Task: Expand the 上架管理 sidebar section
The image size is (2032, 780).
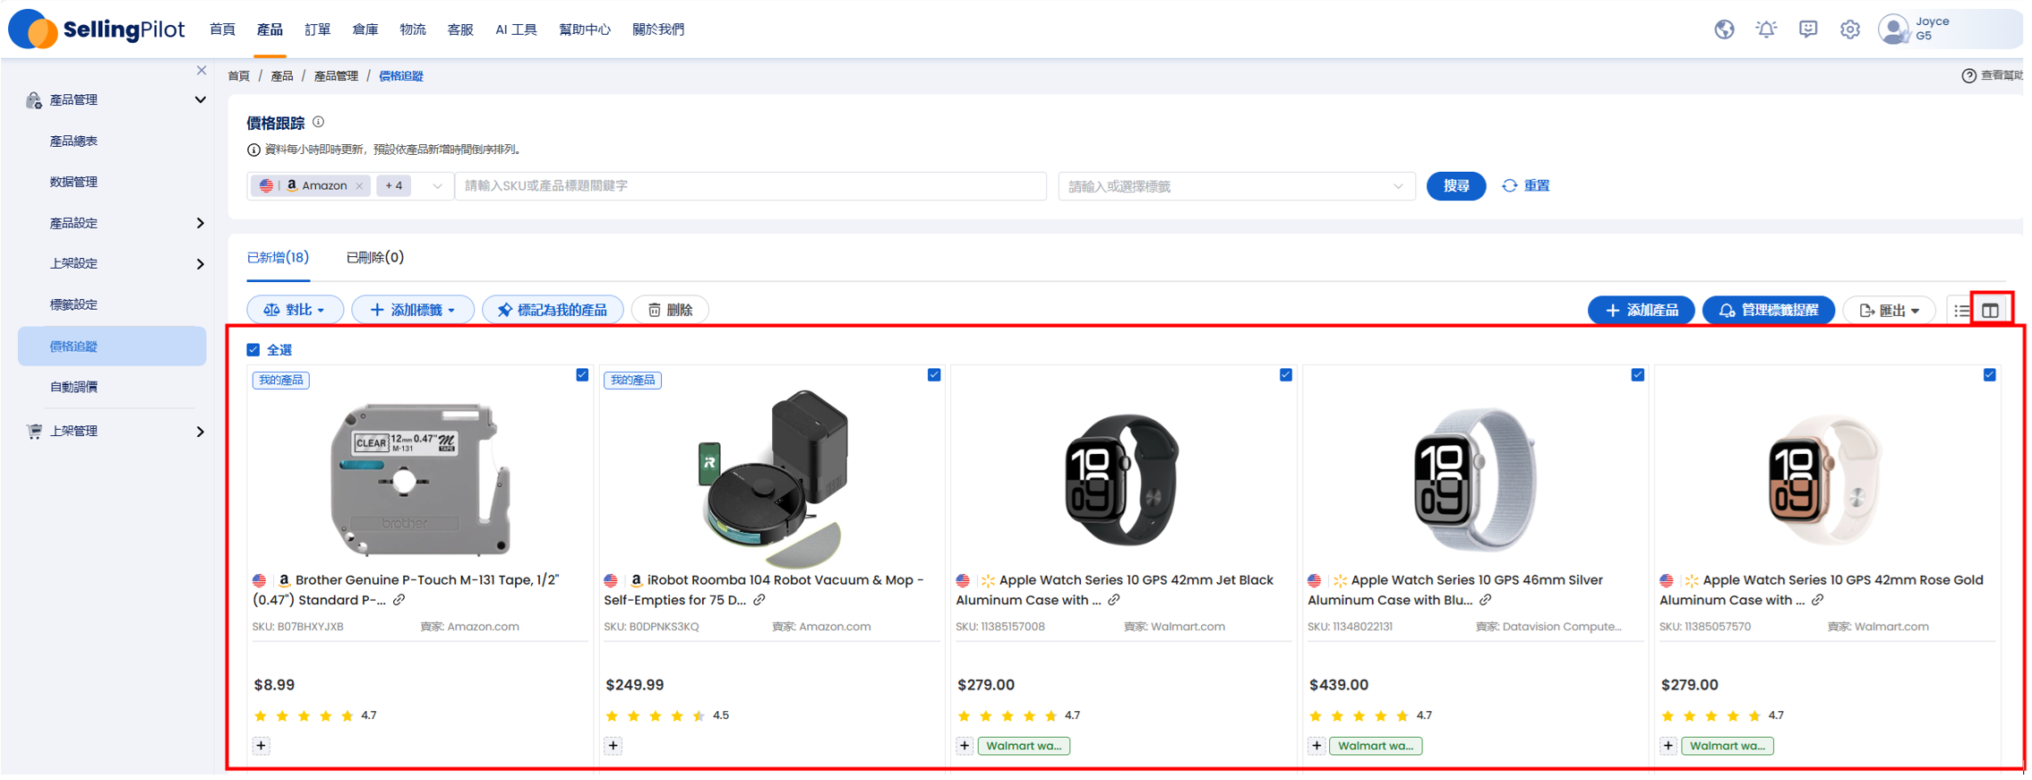Action: [201, 432]
